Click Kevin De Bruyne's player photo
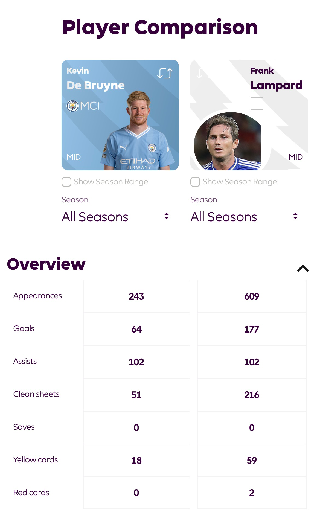The height and width of the screenshot is (521, 320). click(x=138, y=131)
